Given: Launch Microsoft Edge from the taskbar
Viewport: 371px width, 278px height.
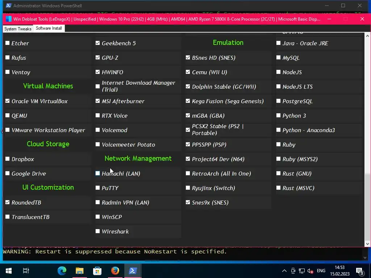Looking at the screenshot, I should pos(62,271).
